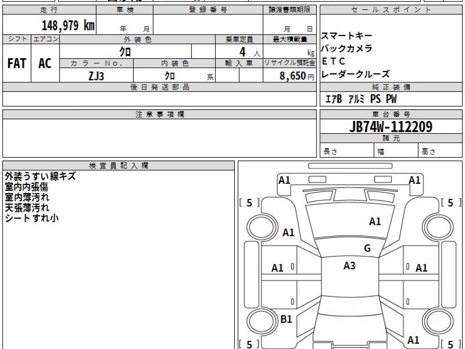Click the 検査員記入欄 header bar
This screenshot has width=465, height=349.
[x=119, y=166]
